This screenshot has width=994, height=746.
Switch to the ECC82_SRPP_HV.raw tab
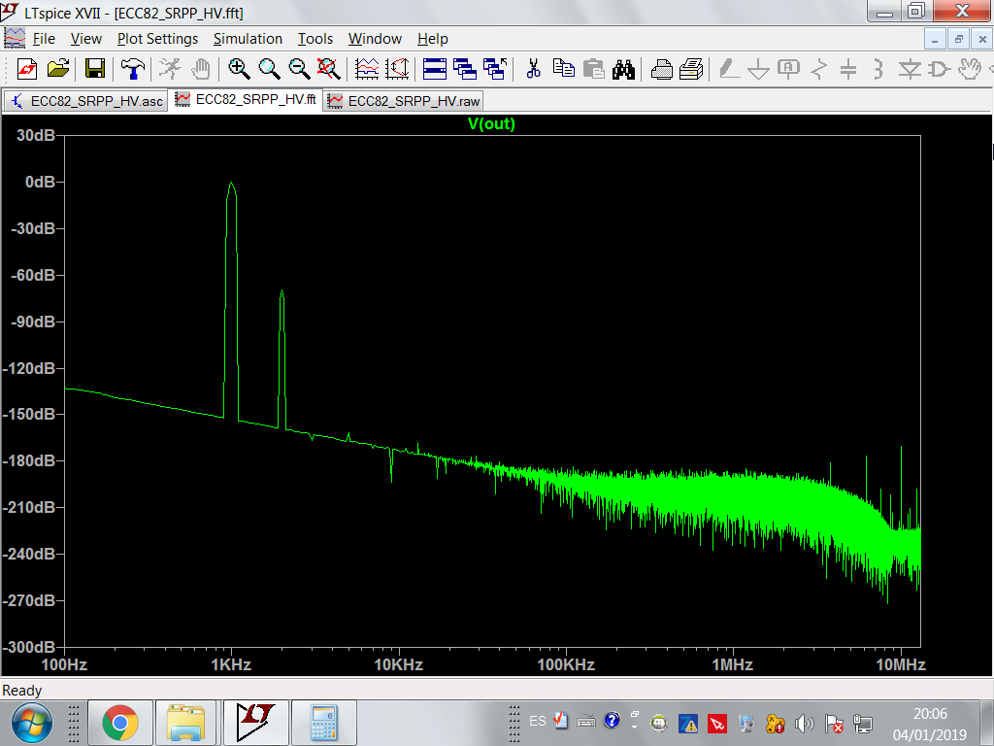coord(404,101)
